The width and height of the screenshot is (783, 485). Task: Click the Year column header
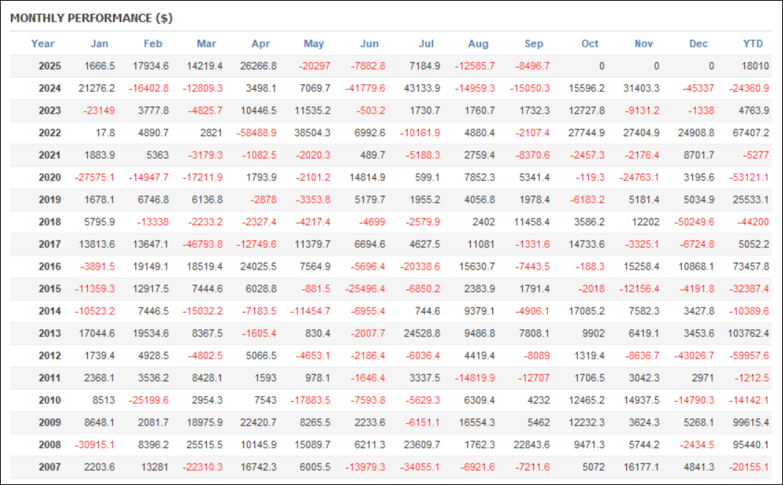click(x=42, y=44)
